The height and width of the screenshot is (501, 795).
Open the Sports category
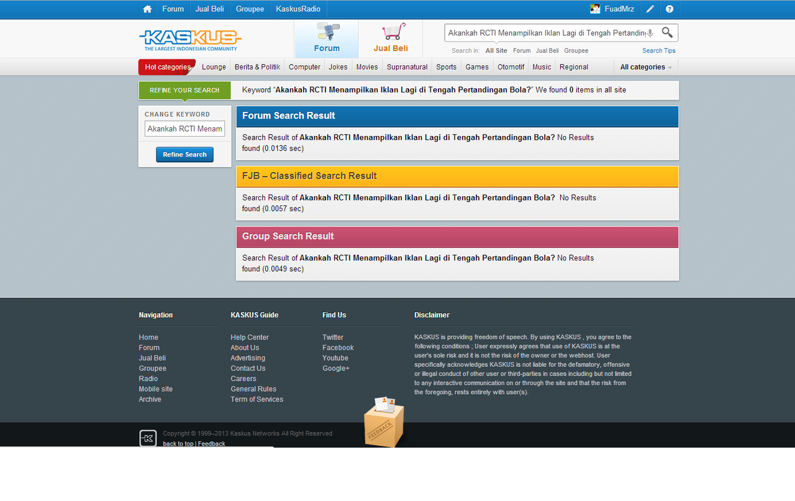(446, 67)
